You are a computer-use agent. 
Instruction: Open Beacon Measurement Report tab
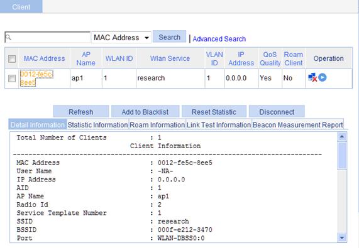point(297,125)
